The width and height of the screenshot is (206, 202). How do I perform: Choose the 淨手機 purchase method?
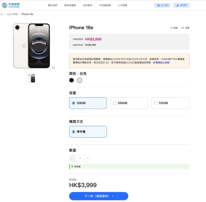(x=88, y=132)
